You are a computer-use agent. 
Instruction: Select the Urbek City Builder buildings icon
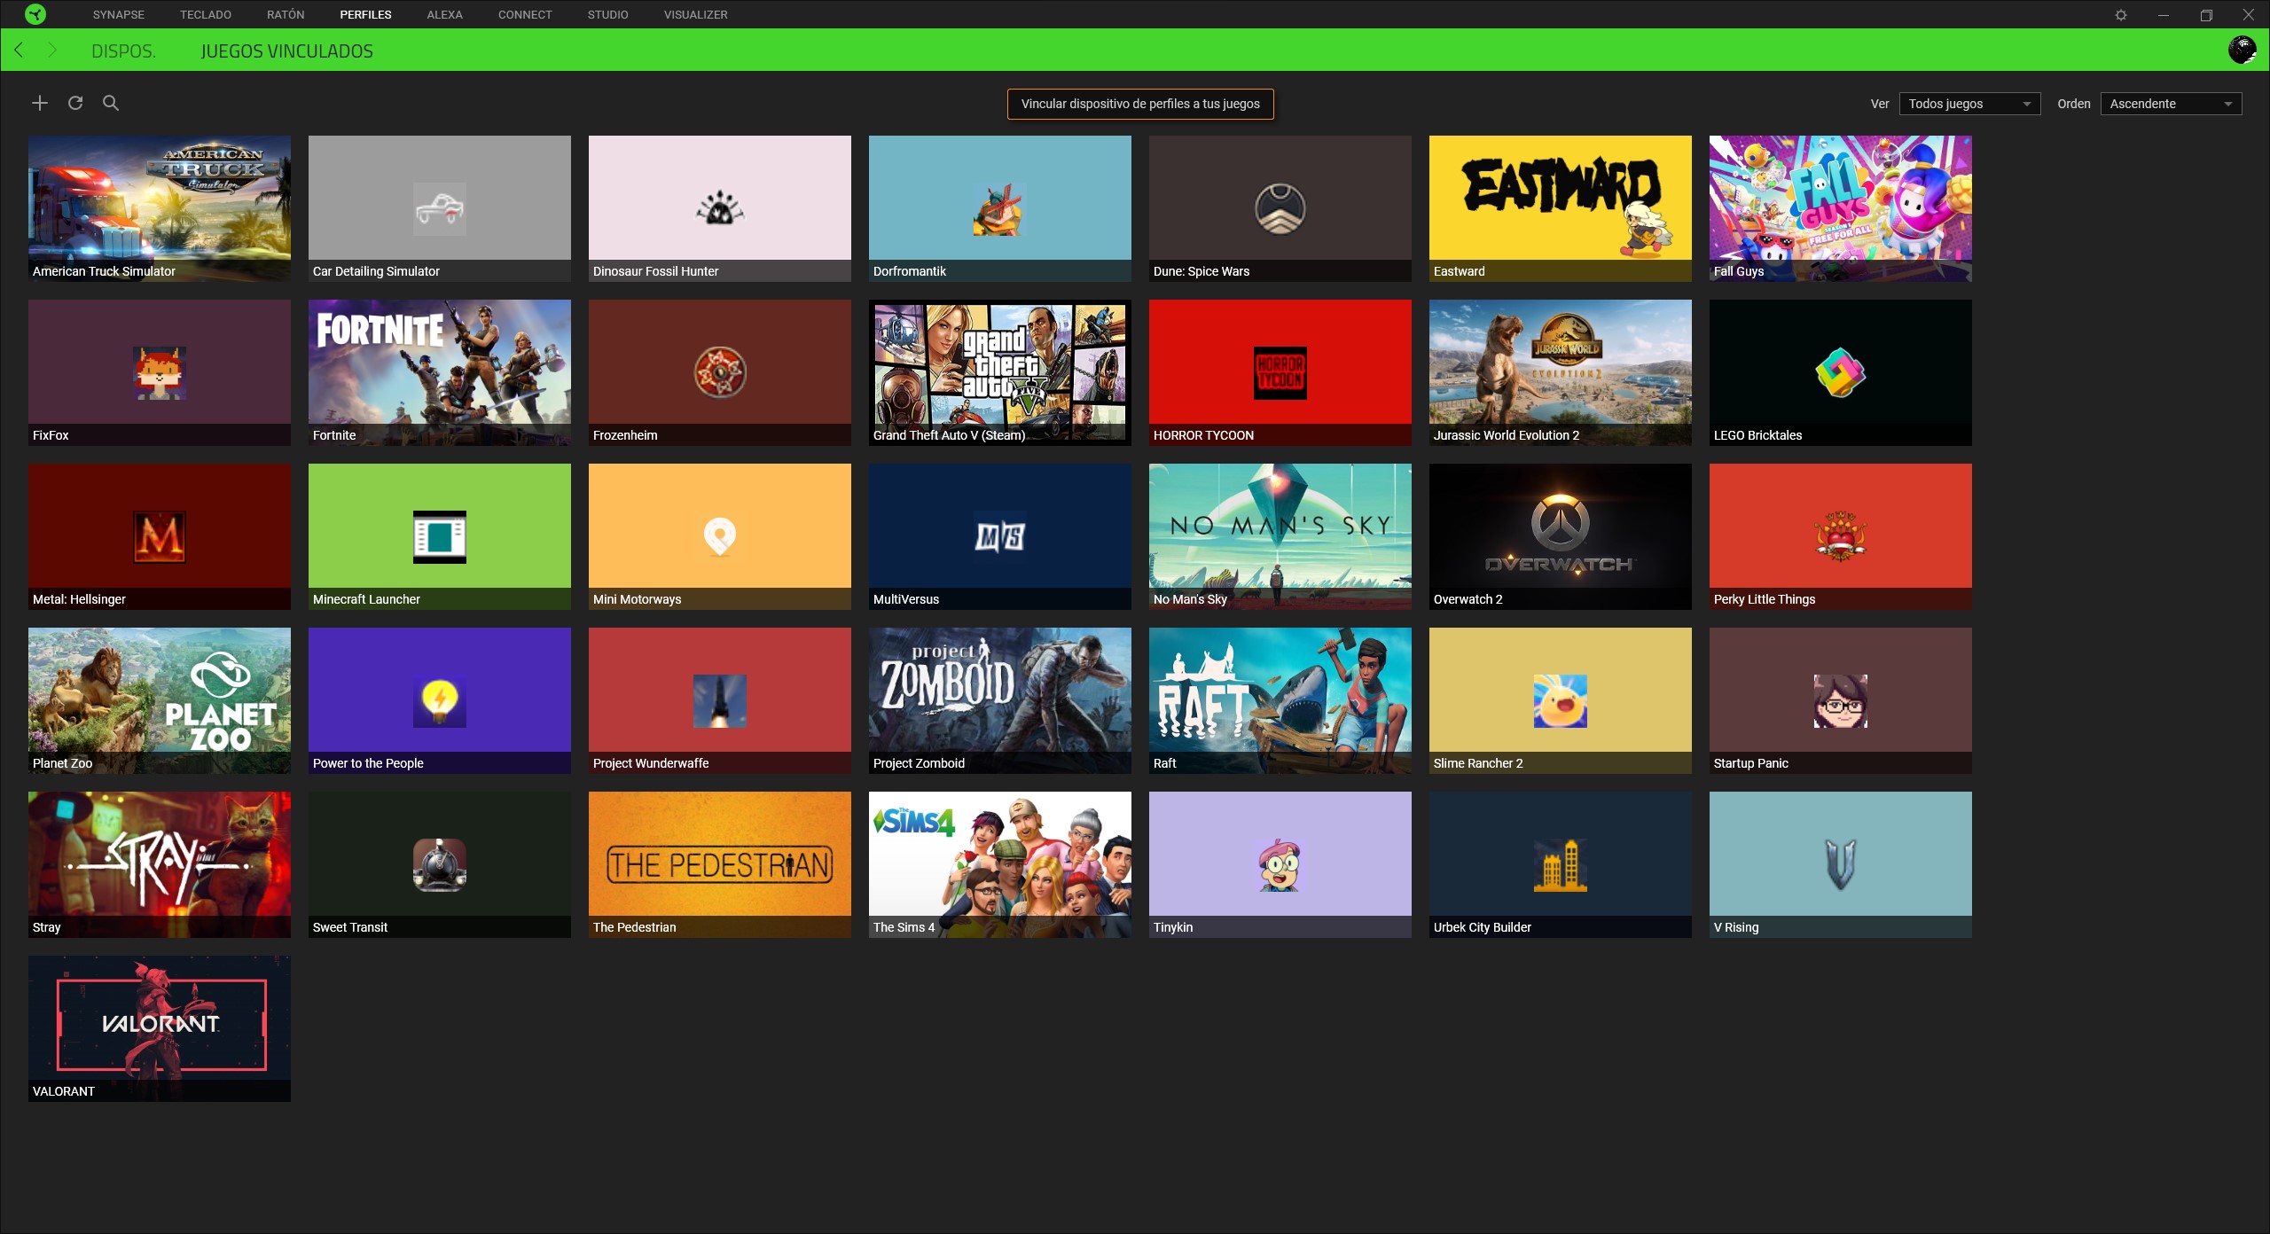coord(1561,865)
